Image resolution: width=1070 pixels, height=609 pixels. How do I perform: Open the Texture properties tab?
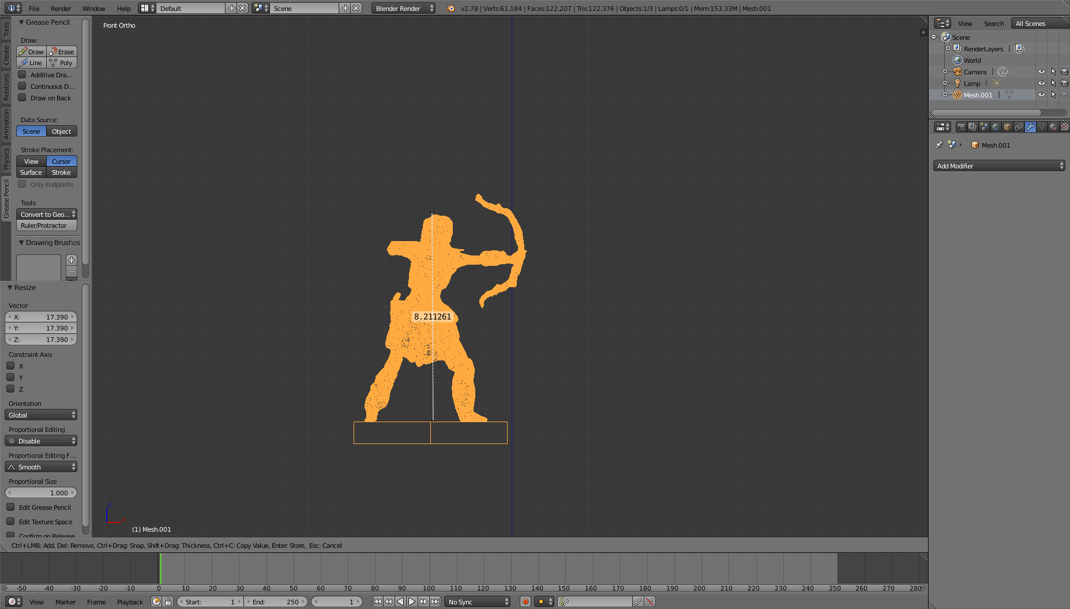coord(1065,127)
